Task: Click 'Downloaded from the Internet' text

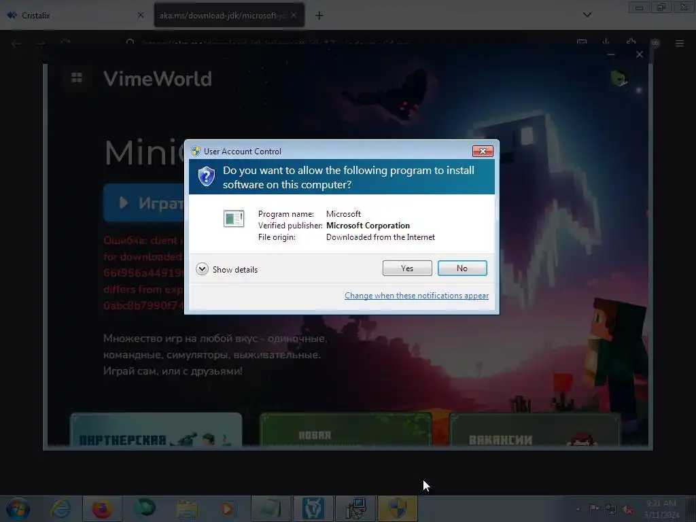Action: pyautogui.click(x=381, y=237)
